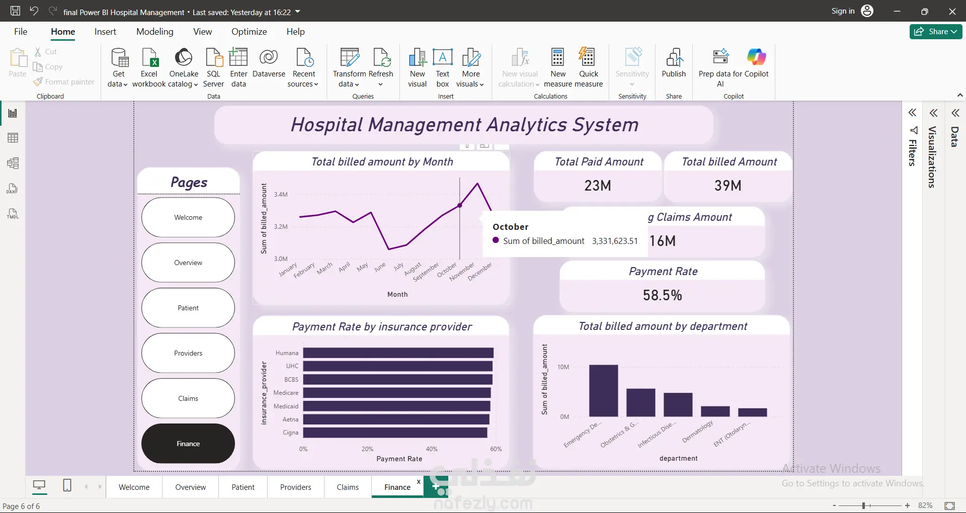This screenshot has height=513, width=966.
Task: Switch to the Claims page tab
Action: click(x=348, y=487)
